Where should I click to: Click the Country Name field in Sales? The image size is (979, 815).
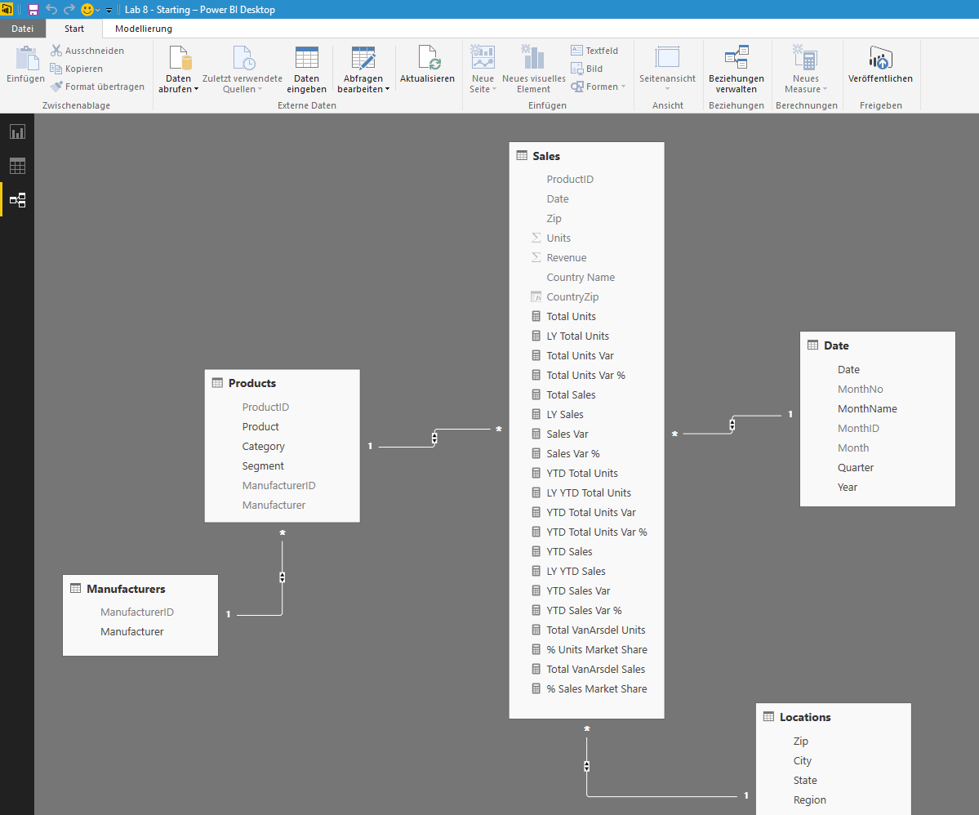point(581,278)
